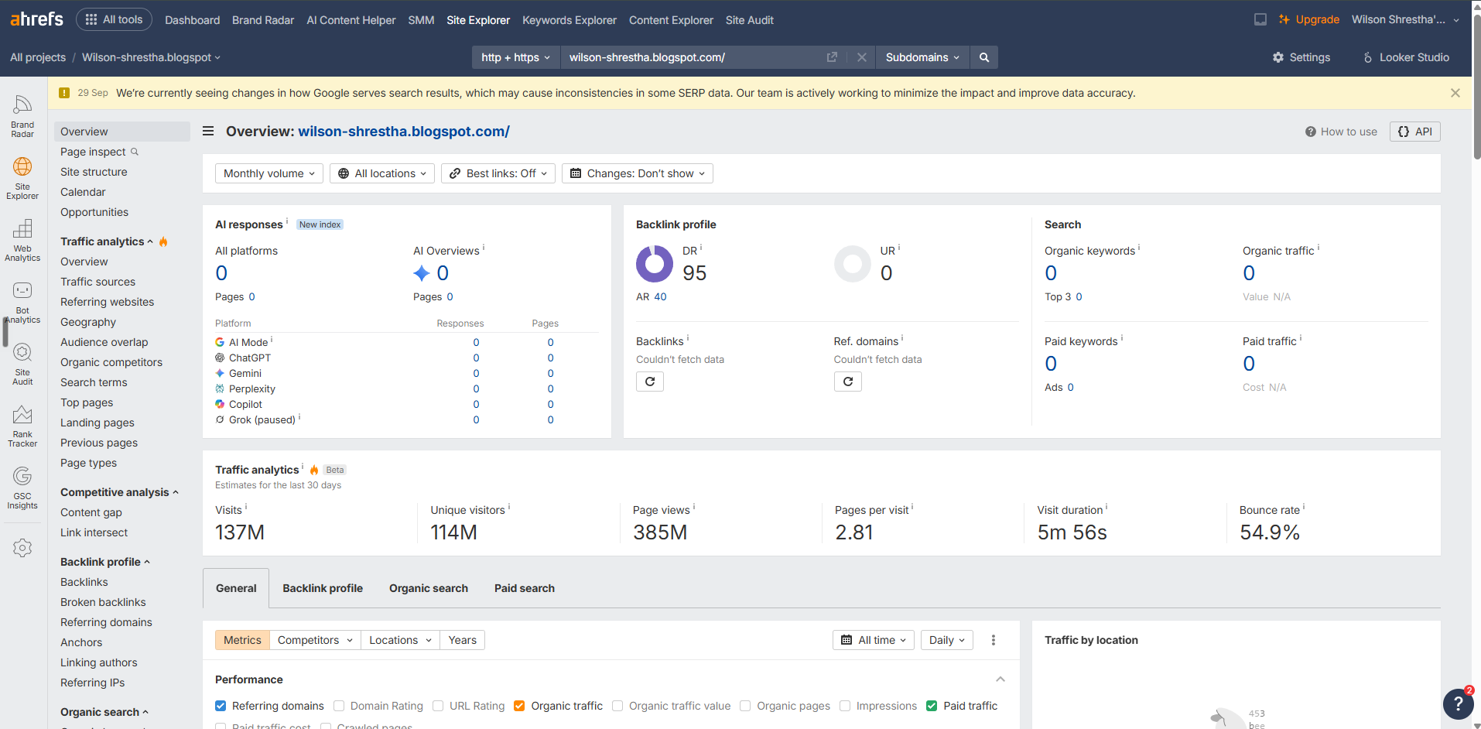The image size is (1481, 729).
Task: Dismiss the SERP data warning banner
Action: 1455,93
